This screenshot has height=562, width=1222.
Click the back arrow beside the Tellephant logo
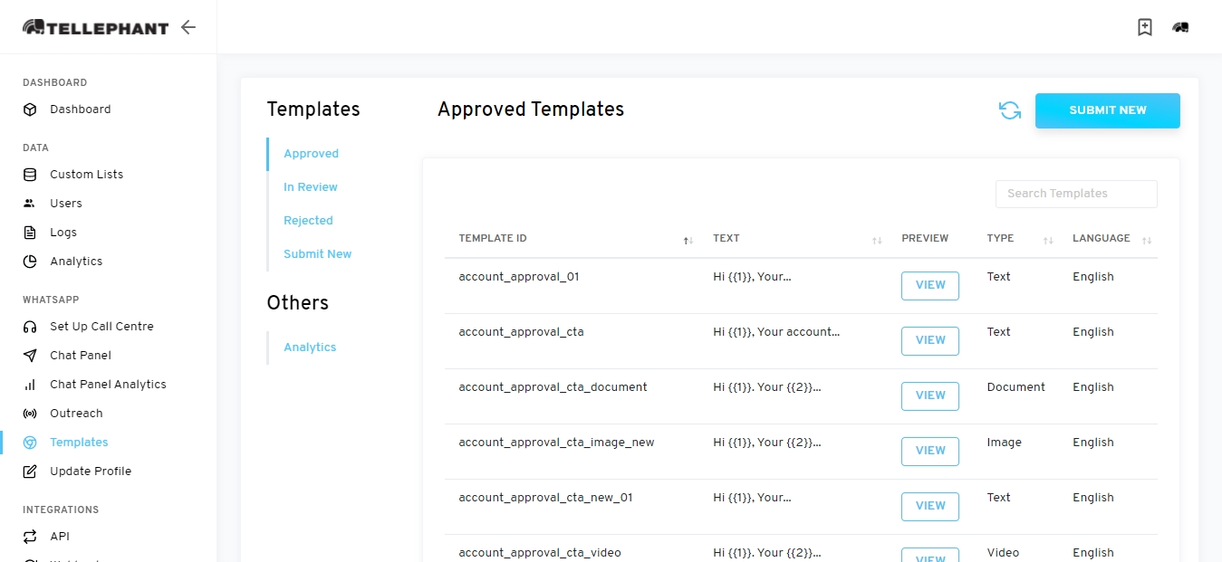coord(188,27)
